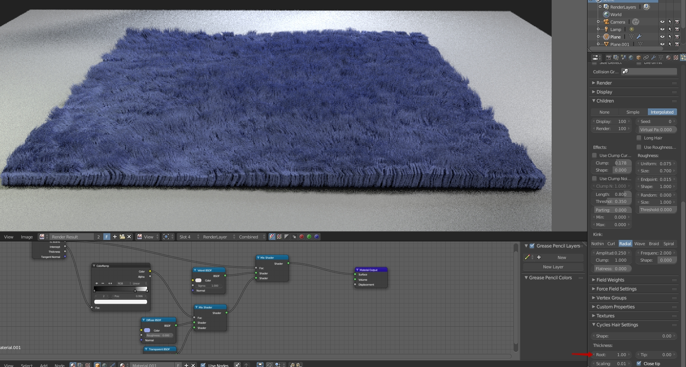Open the View menu in image editor header
The height and width of the screenshot is (367, 686).
pos(9,237)
